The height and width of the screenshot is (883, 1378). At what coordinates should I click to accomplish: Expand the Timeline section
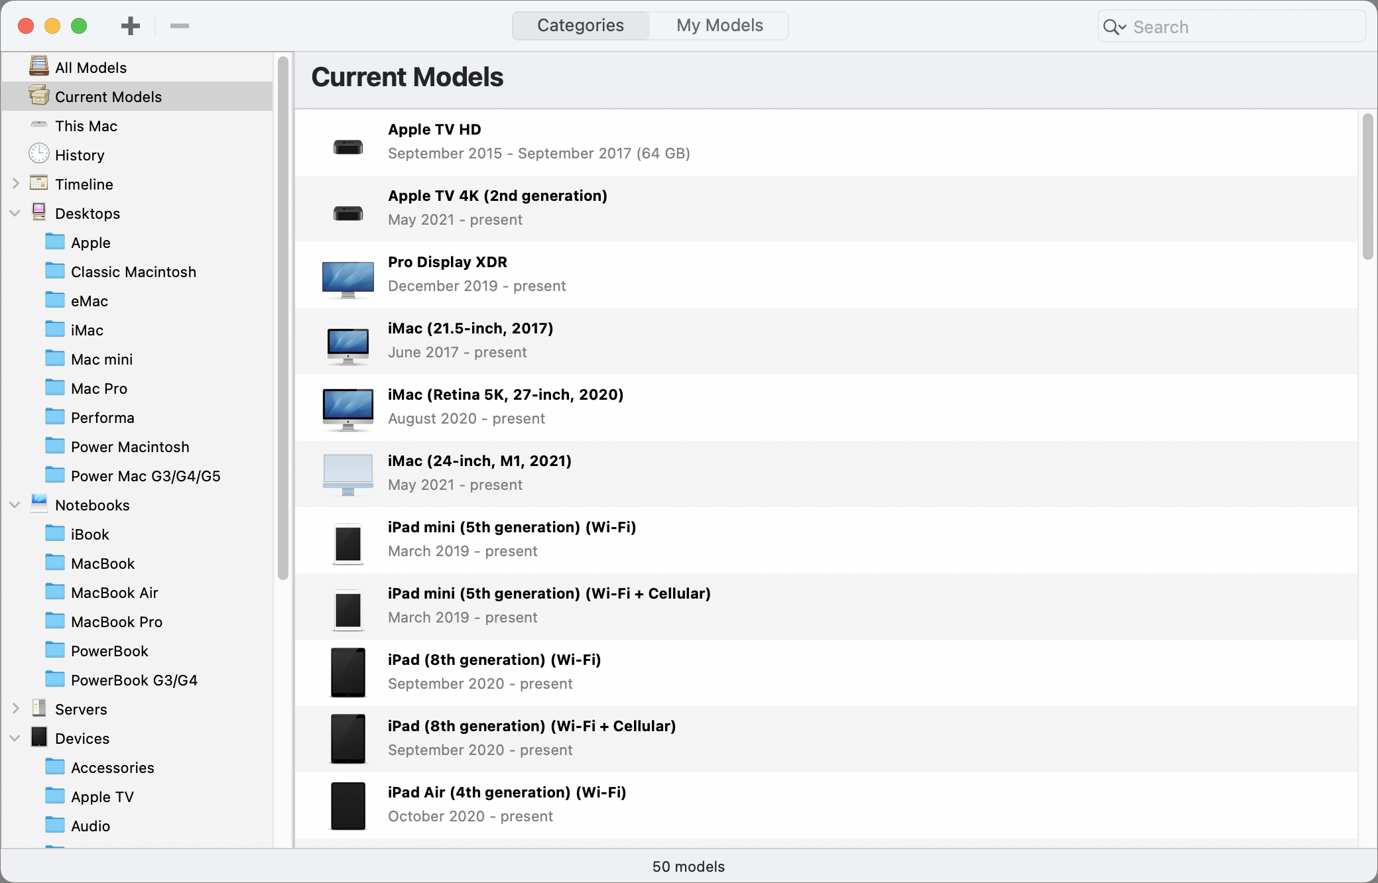click(x=16, y=184)
